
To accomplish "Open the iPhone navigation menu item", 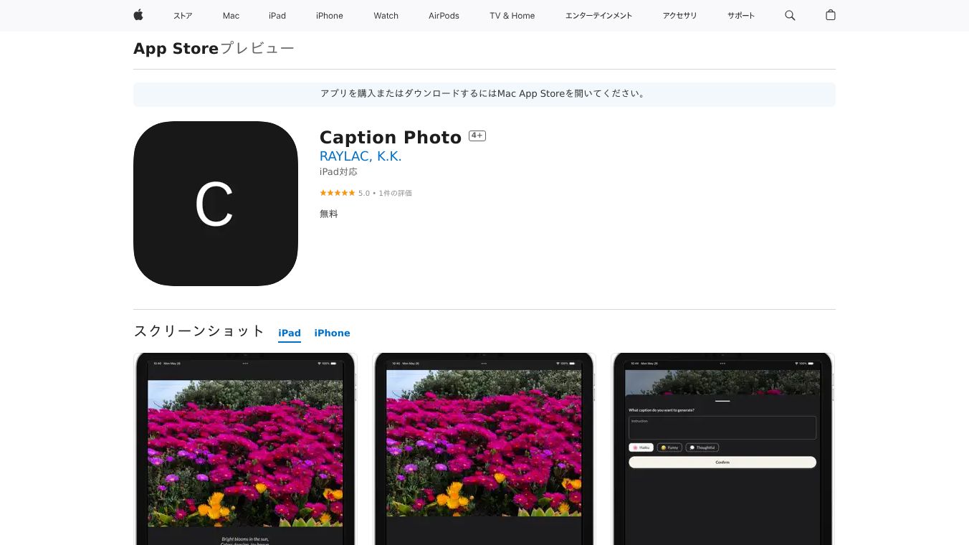I will click(x=330, y=16).
